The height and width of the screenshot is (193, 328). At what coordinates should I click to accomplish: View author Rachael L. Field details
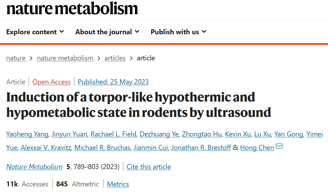pos(113,134)
